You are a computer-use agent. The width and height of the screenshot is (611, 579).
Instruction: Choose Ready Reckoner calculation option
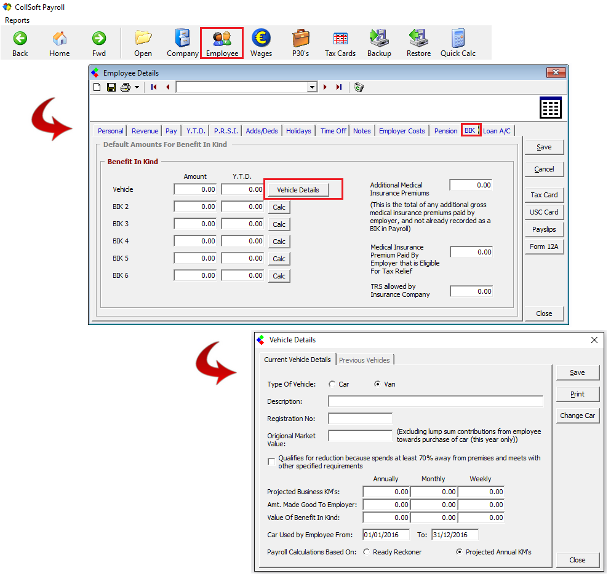pos(367,552)
